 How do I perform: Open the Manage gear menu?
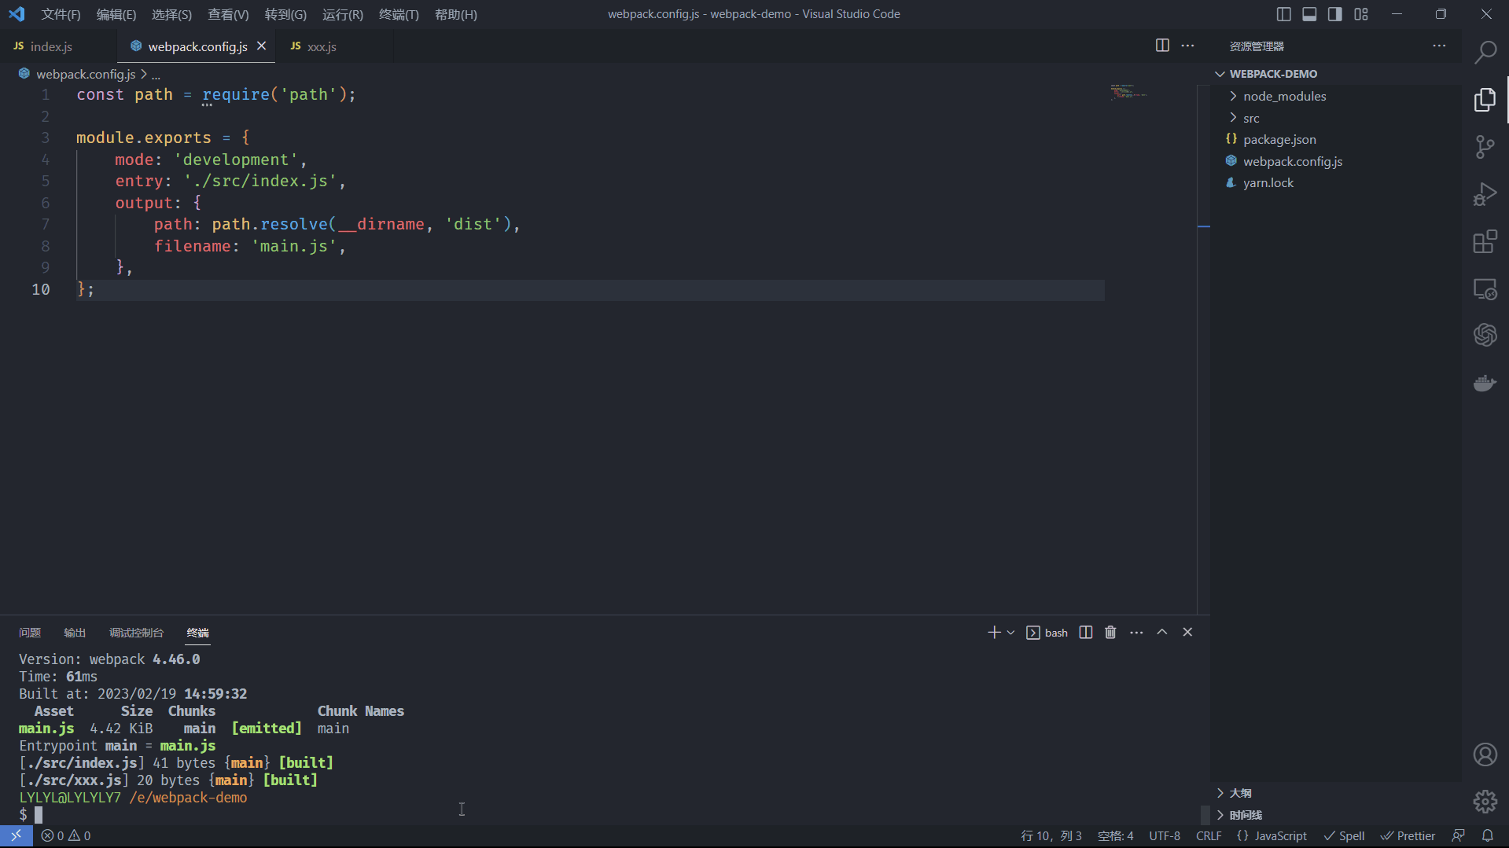pyautogui.click(x=1485, y=802)
